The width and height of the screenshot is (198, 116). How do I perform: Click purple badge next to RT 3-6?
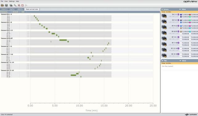pyautogui.click(x=178, y=37)
